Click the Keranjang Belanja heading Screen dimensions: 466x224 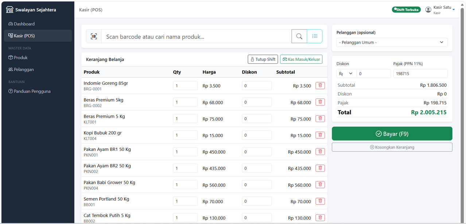click(105, 59)
